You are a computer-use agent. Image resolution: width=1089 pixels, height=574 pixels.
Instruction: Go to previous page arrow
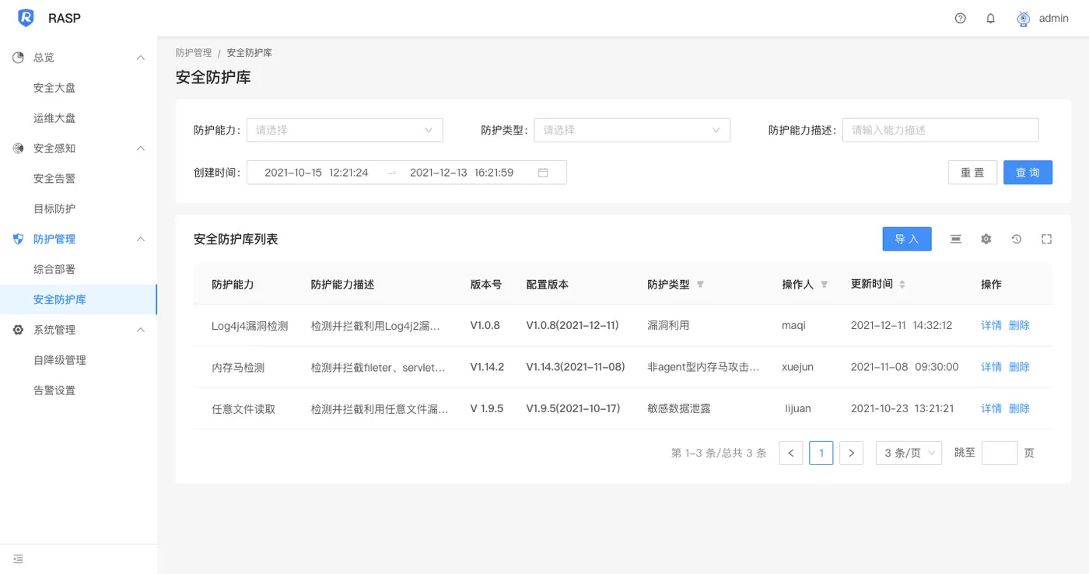click(790, 453)
